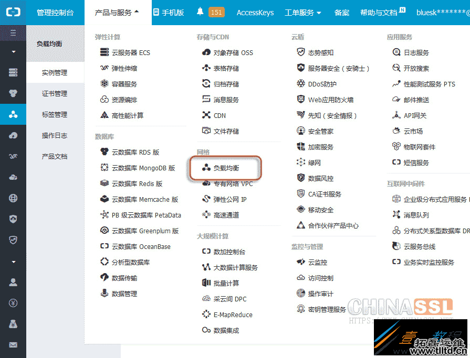Select the 云服务器 ECS icon
Image resolution: width=470 pixels, height=358 pixels.
[103, 52]
